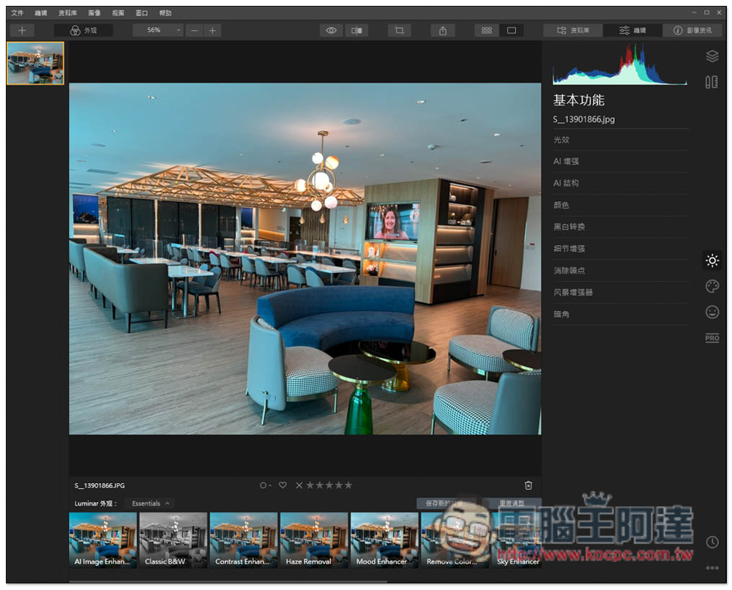Screen dimensions: 732x590
Task: Open the 窗口 menu
Action: (141, 12)
